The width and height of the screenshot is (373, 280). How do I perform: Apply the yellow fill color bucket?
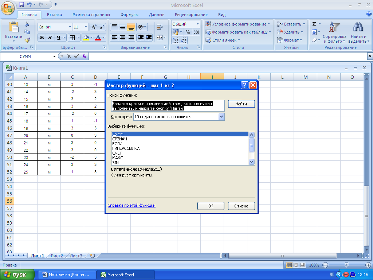click(86, 38)
